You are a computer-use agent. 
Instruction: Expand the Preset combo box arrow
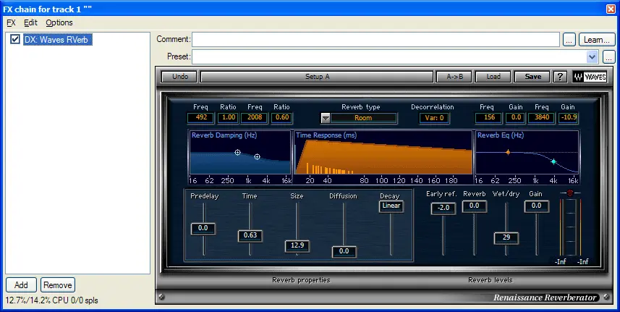592,57
